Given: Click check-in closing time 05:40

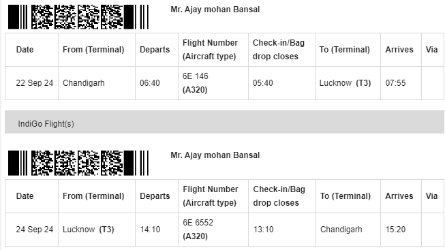Looking at the screenshot, I should coord(263,83).
